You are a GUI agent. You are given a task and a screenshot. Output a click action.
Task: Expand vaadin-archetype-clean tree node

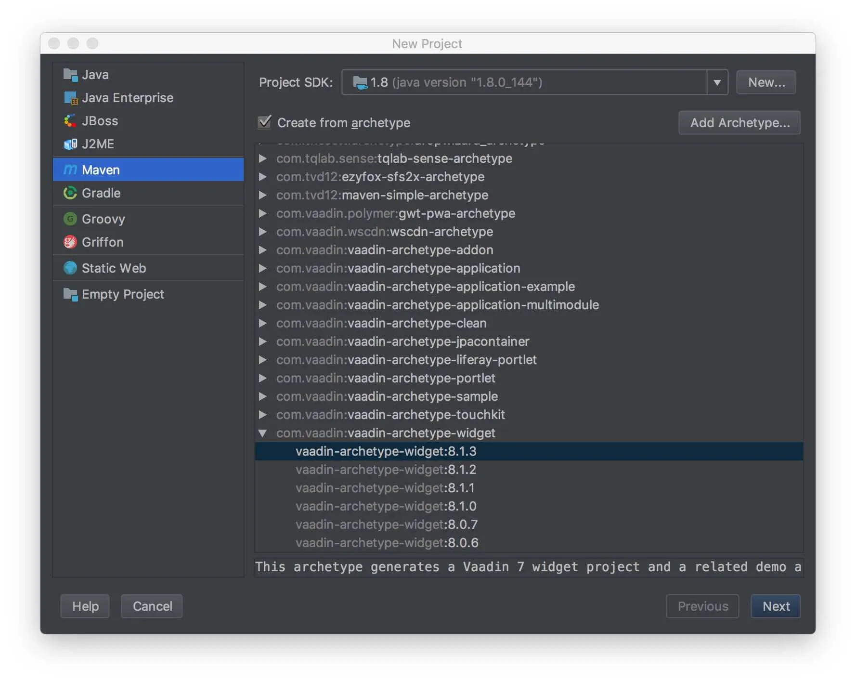pos(262,323)
